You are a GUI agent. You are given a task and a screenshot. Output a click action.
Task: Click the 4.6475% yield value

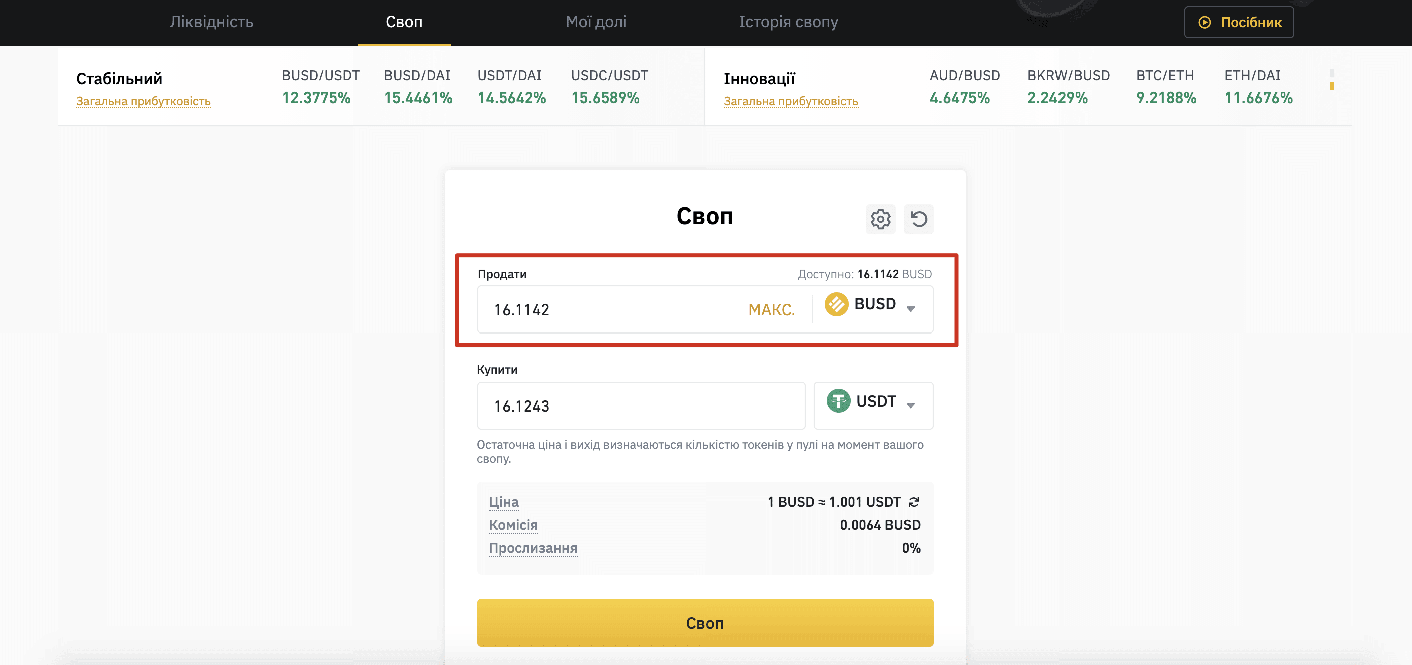[x=960, y=98]
